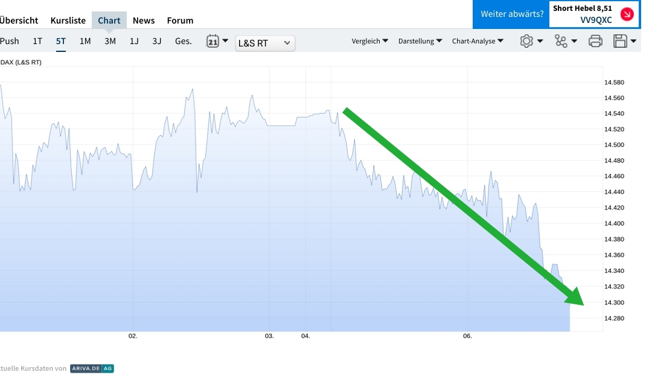Click the share chart icon
Screen dimensions: 652x381
click(560, 40)
